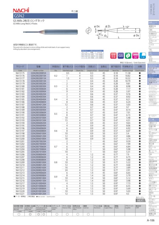Screen dimensions: 159x225
Task: Click code NA15221 in the table
Action: coord(20,194)
